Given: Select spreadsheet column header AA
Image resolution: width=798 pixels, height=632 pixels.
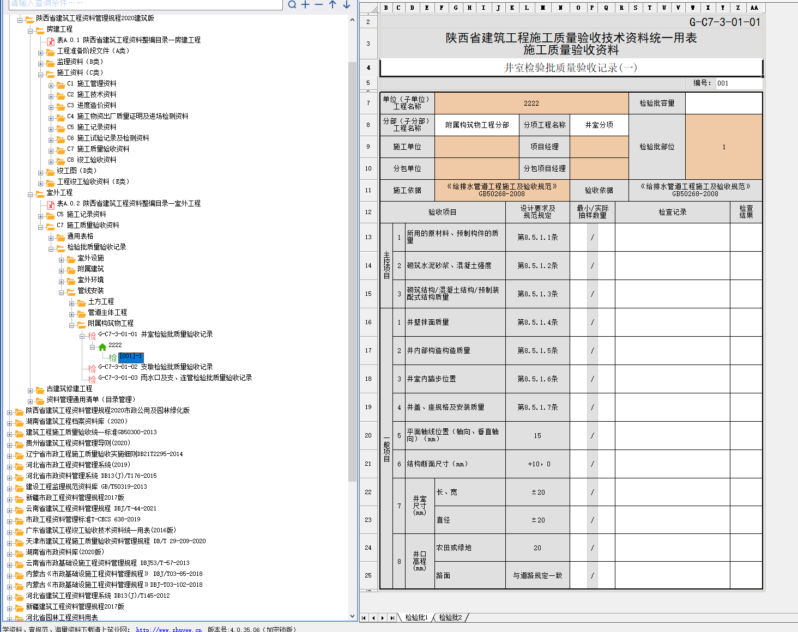Looking at the screenshot, I should click(x=754, y=8).
